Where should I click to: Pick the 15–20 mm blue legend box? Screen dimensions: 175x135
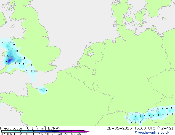click(43, 131)
